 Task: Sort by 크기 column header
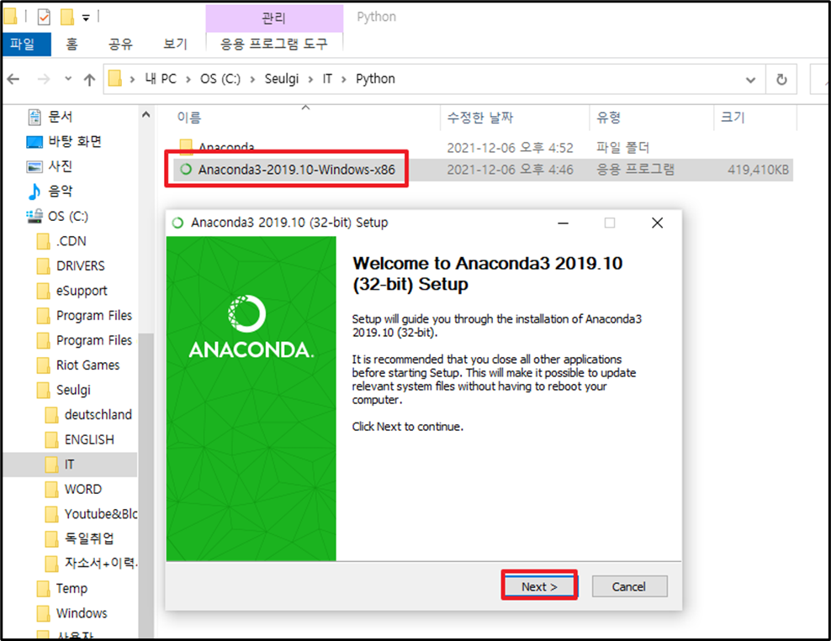click(733, 118)
